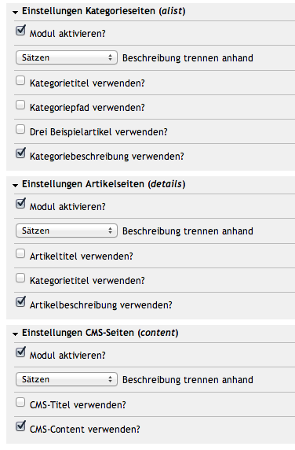Click the Einstellungen Artikelseiten (details) heading
The width and height of the screenshot is (295, 450).
click(x=104, y=184)
